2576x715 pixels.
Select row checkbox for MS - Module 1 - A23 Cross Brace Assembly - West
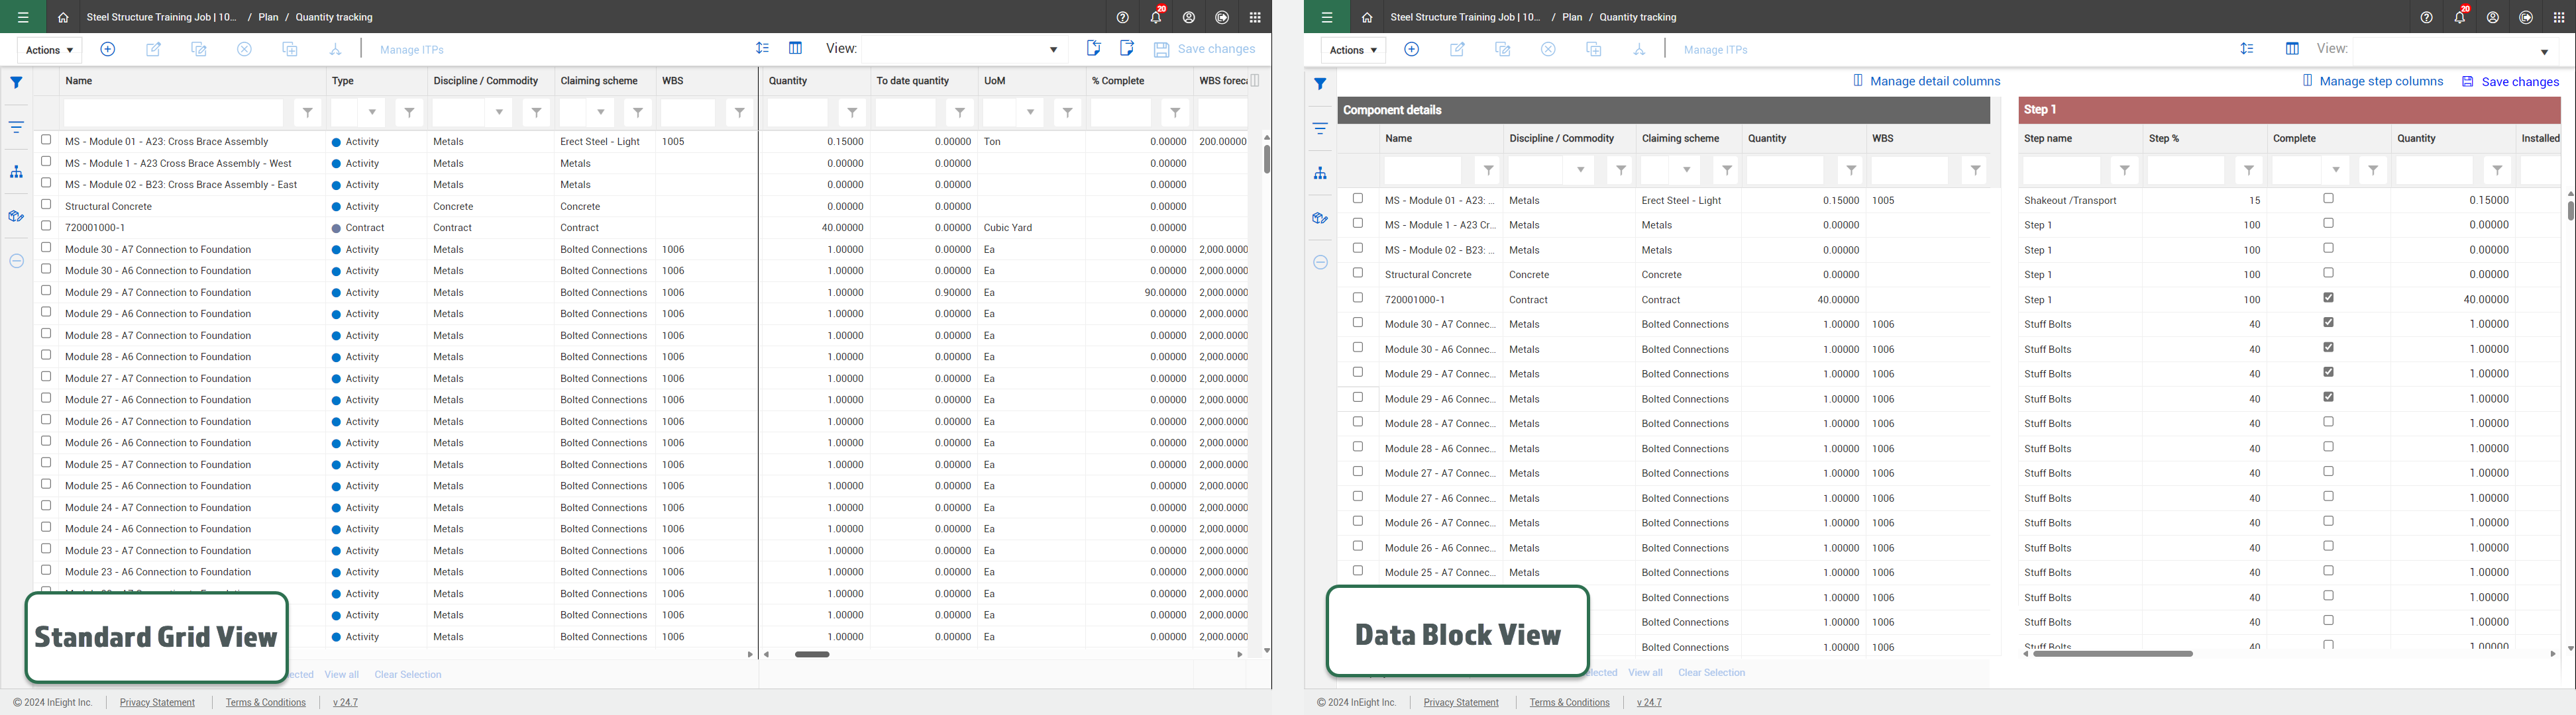46,162
